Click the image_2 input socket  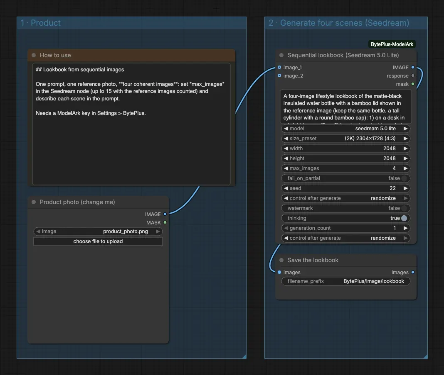279,75
